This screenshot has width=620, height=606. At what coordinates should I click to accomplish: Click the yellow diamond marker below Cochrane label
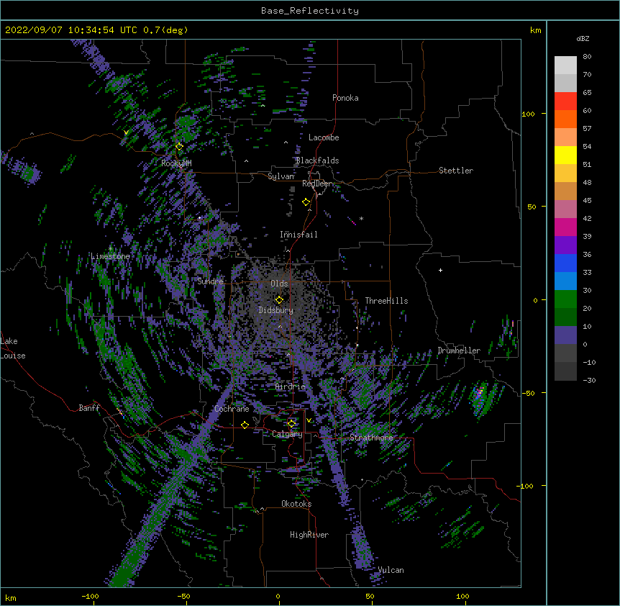(245, 425)
